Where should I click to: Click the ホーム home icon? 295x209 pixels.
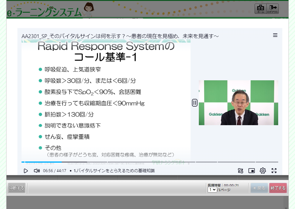(260, 9)
